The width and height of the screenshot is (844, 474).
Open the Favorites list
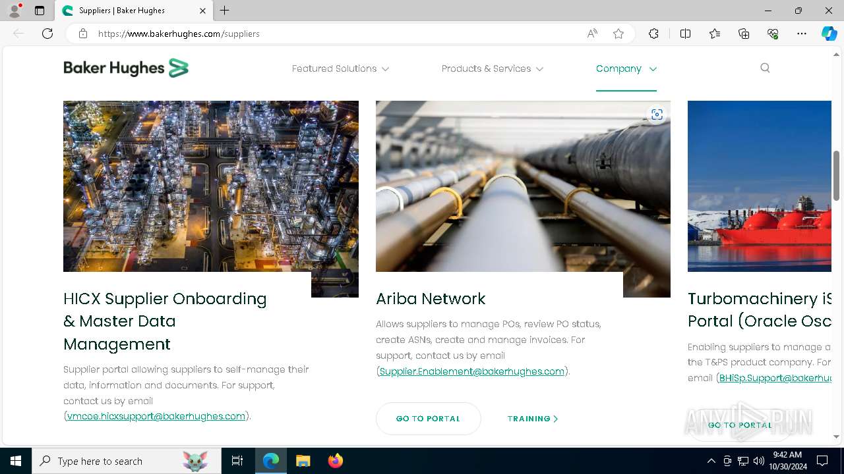pyautogui.click(x=715, y=34)
